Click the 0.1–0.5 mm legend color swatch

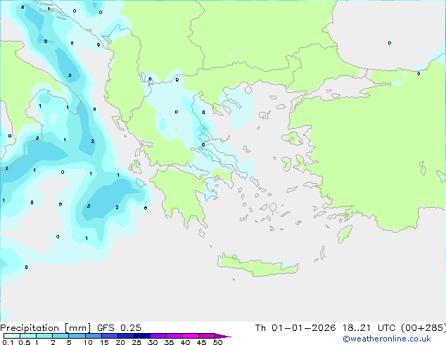point(12,336)
